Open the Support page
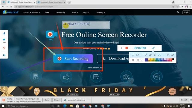Viewport: 192px width, 108px height. click(x=86, y=12)
